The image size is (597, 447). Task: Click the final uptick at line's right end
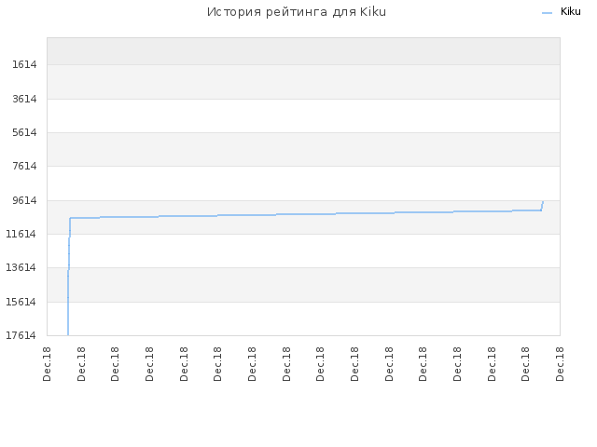coord(542,206)
